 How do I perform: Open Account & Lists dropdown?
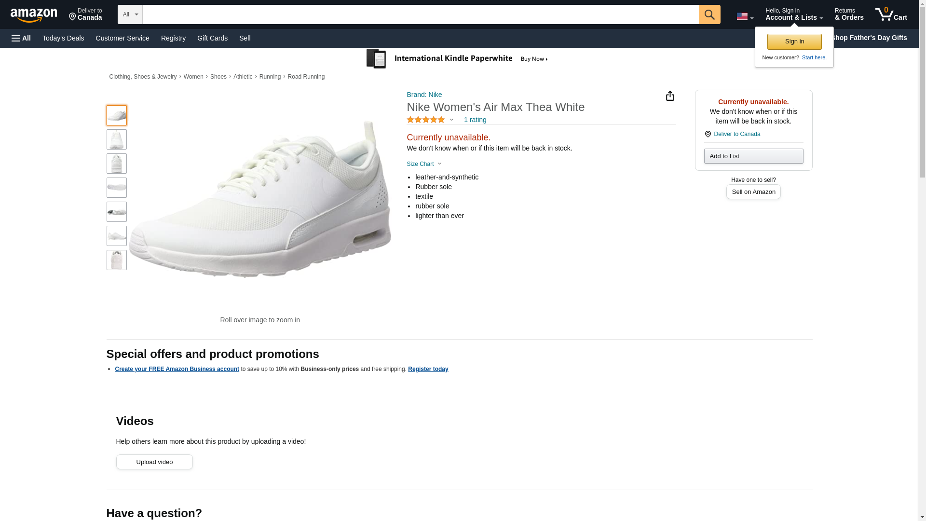[794, 14]
